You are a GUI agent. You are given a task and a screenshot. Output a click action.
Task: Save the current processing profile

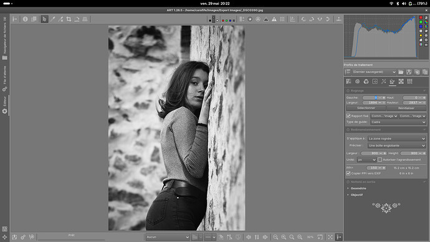pos(409,72)
